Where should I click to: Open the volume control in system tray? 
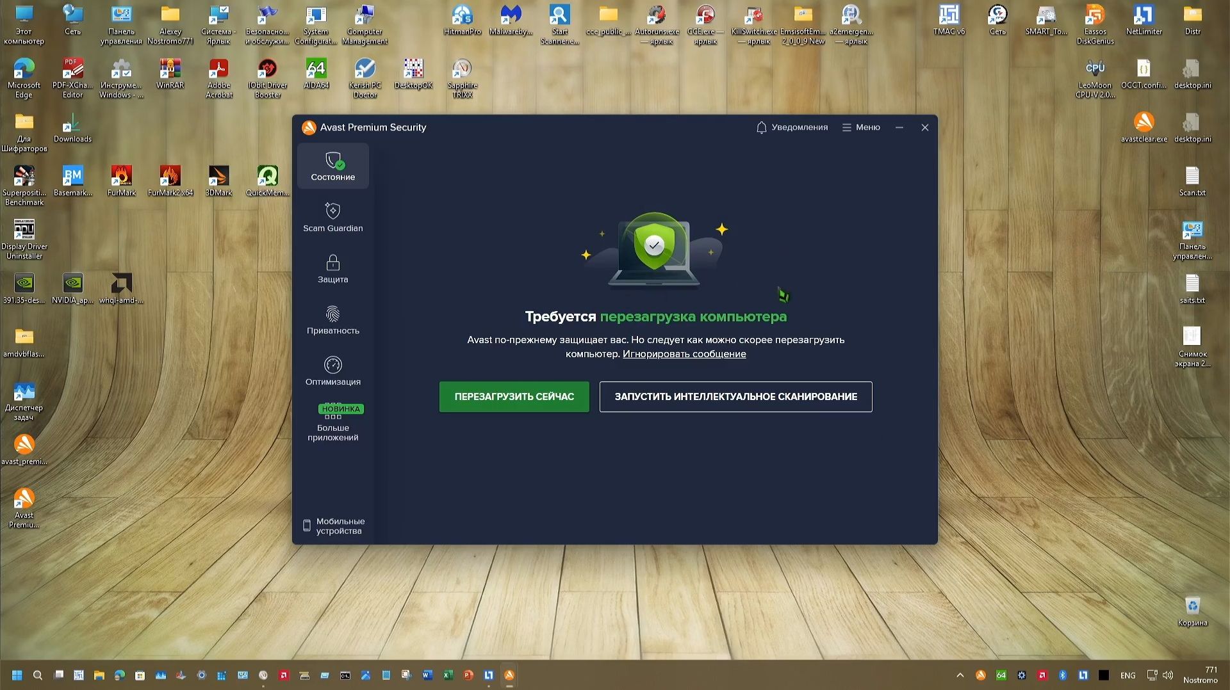[x=1168, y=675]
